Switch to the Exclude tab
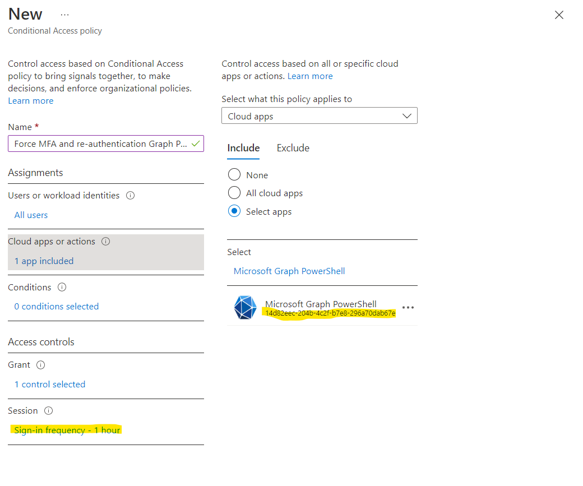The width and height of the screenshot is (583, 486). tap(293, 147)
